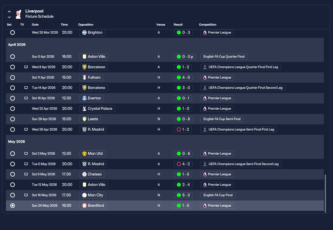The width and height of the screenshot is (333, 230).
Task: Click the Everton club crest
Action: pyautogui.click(x=84, y=98)
